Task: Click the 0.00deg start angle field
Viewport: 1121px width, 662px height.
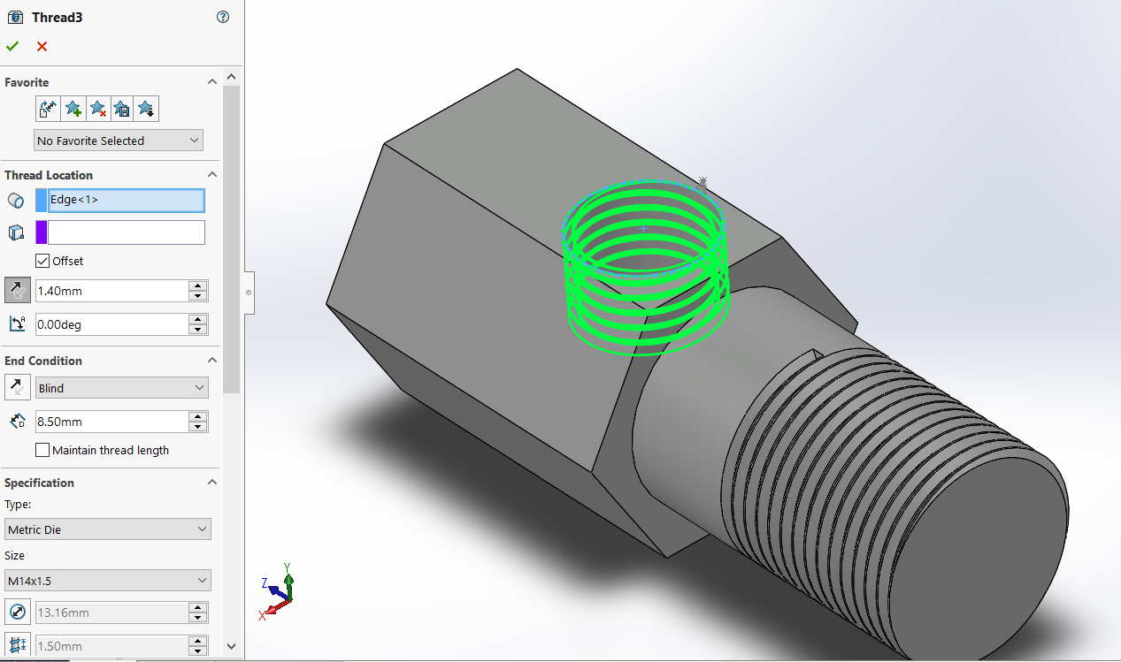Action: [111, 324]
